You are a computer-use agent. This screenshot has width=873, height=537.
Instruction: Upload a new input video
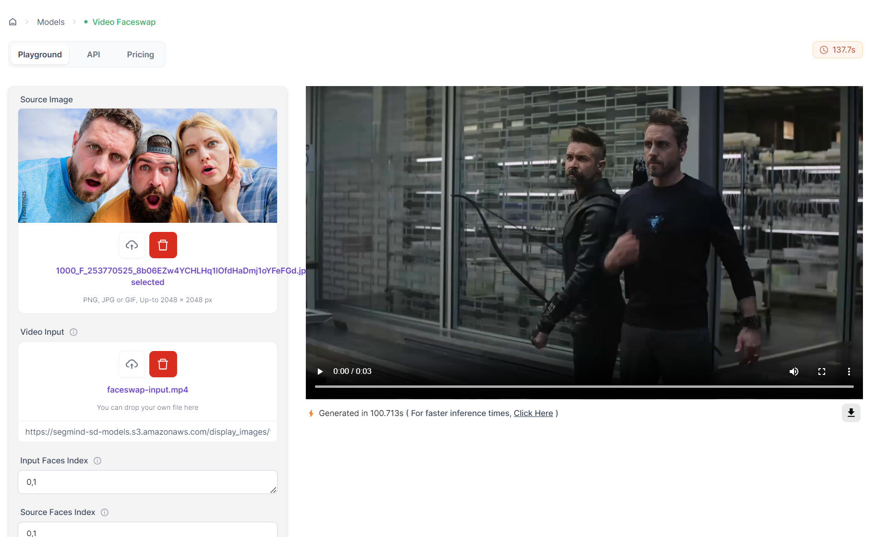132,364
